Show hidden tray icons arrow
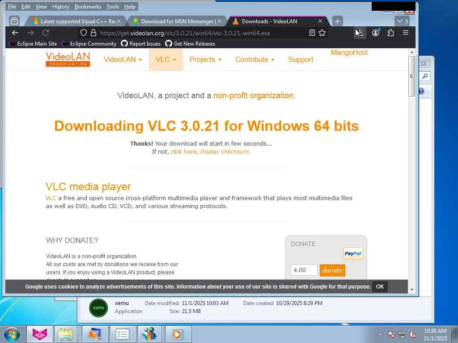Image resolution: width=458 pixels, height=343 pixels. 380,335
